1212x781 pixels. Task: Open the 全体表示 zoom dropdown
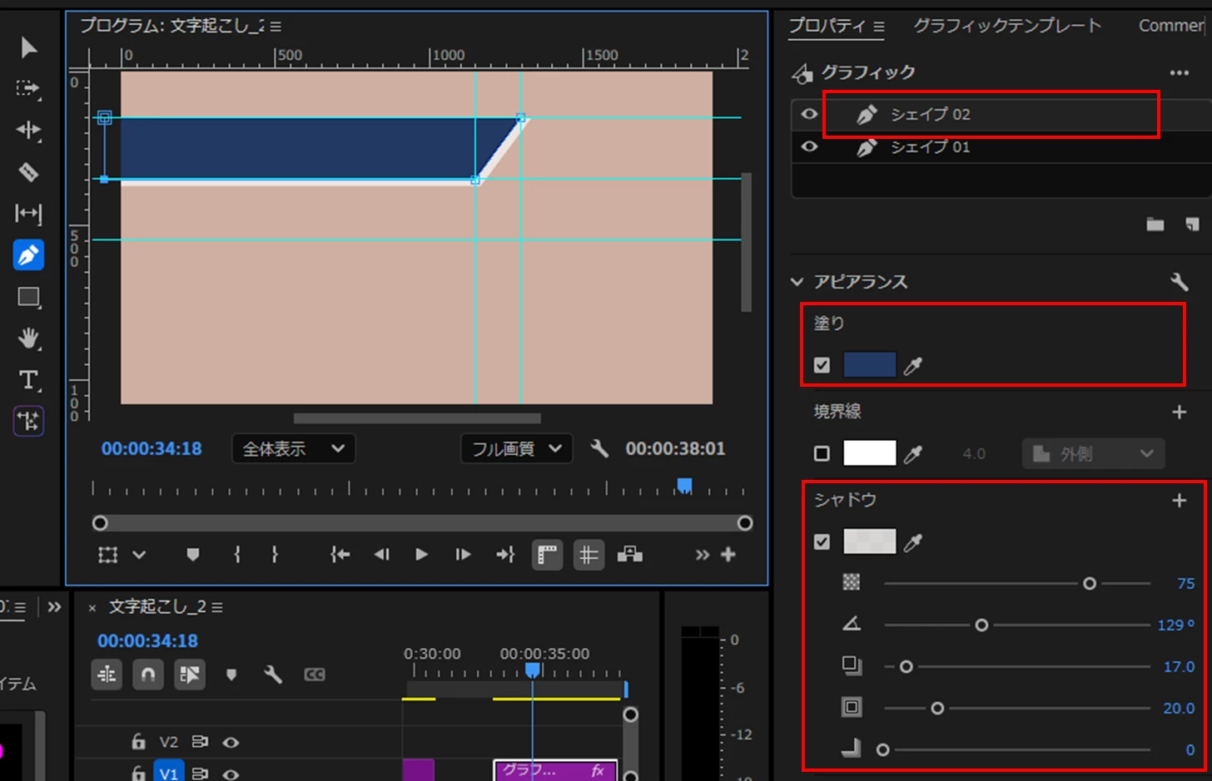pos(293,449)
